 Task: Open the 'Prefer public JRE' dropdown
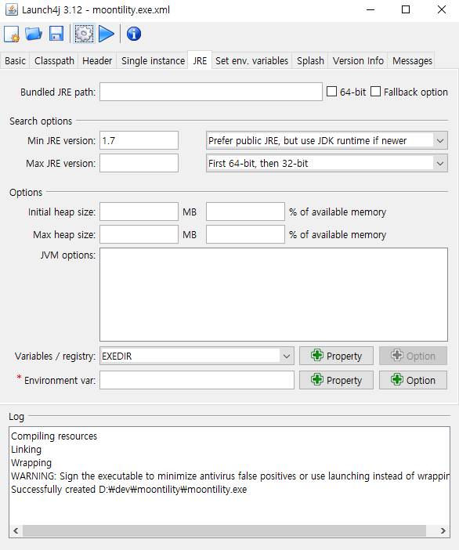point(327,141)
